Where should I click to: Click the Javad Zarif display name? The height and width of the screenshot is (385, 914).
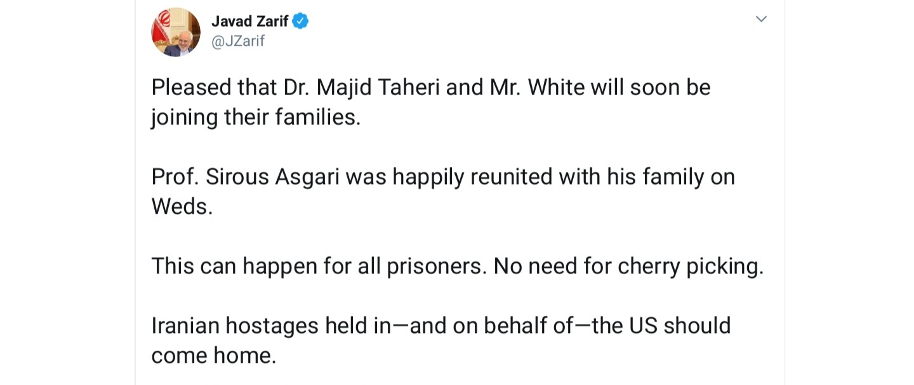tap(250, 21)
